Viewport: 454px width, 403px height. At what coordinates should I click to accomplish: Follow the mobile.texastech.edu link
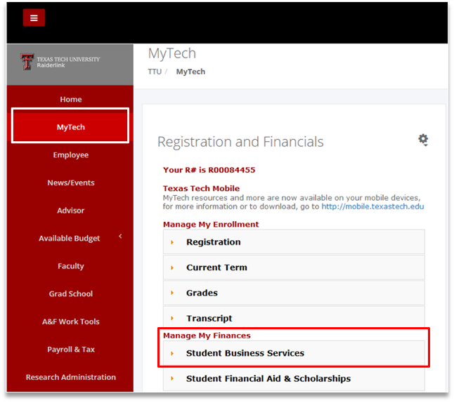pos(372,206)
